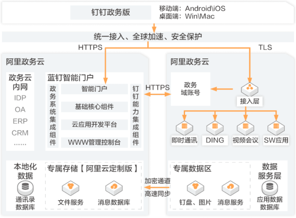Click the TLS label
Screen dimensions: 296x218
[265, 47]
